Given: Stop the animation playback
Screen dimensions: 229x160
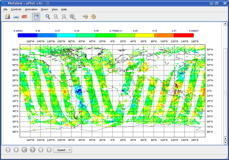Looking at the screenshot, I should point(16,150).
